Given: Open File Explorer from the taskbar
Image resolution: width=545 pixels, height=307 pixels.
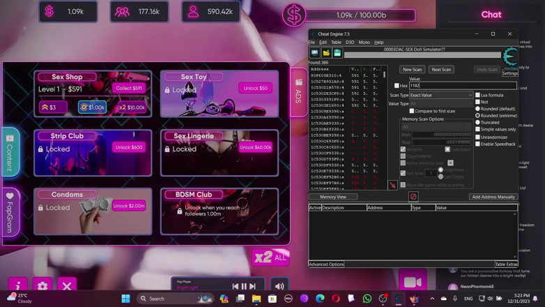Looking at the screenshot, I should click(x=256, y=299).
